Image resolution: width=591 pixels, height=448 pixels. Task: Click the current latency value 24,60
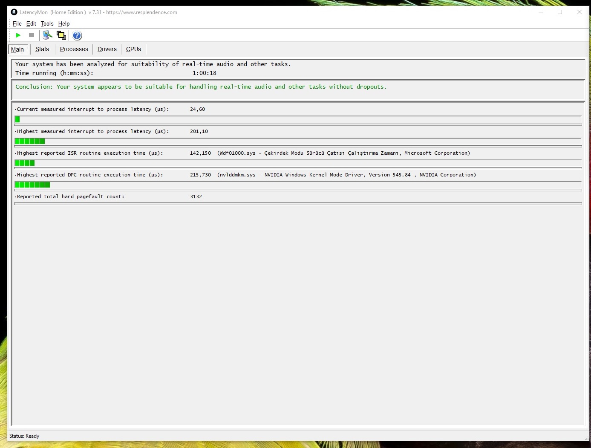197,109
